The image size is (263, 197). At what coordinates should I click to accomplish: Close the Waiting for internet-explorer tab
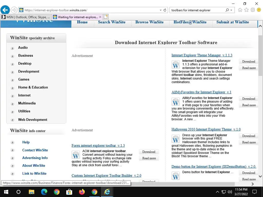pos(100,17)
